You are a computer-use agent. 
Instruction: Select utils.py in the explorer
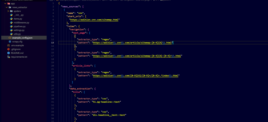pos(18,34)
